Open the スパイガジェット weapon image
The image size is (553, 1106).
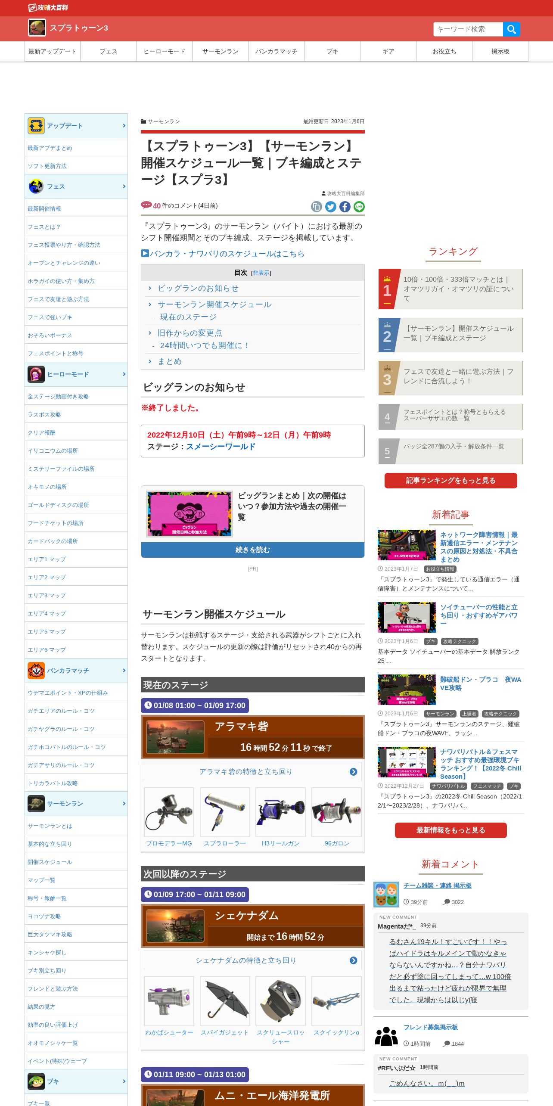pyautogui.click(x=225, y=1001)
